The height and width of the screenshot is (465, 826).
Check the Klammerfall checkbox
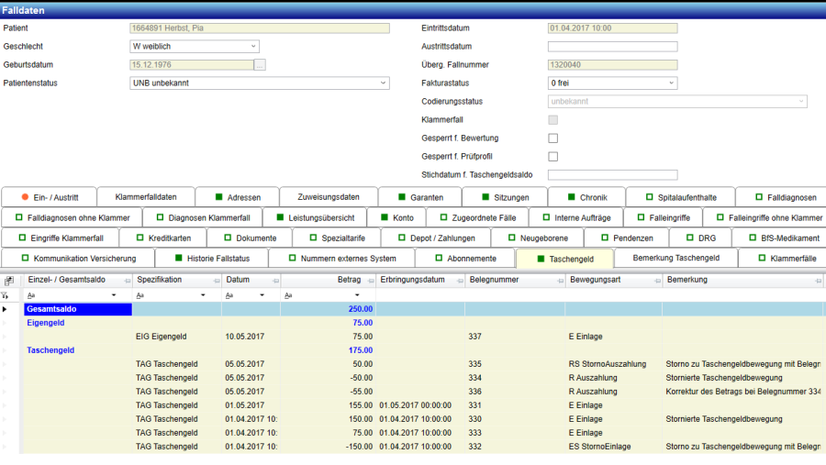(553, 120)
